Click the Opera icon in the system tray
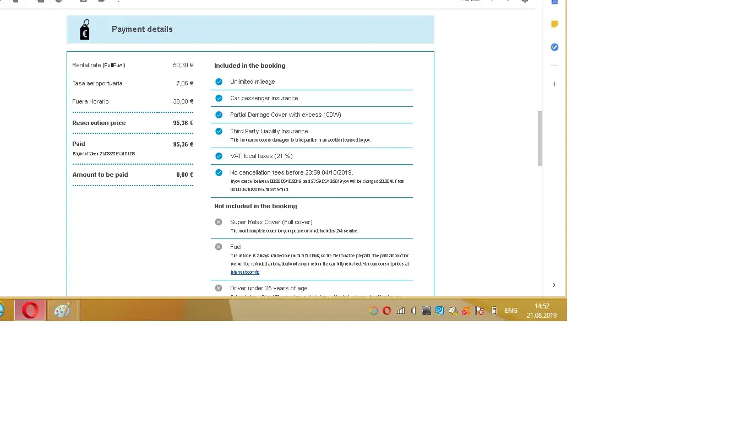Image resolution: width=752 pixels, height=423 pixels. [x=387, y=311]
